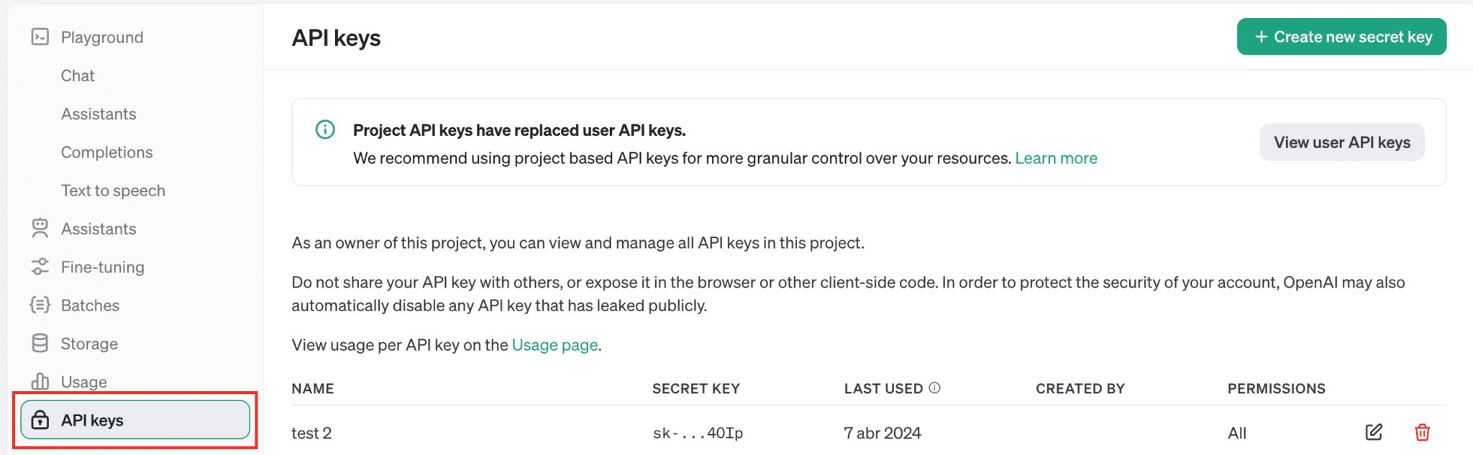Click the edit pencil icon for test 2
Screen dimensions: 1473x455
click(x=1374, y=432)
